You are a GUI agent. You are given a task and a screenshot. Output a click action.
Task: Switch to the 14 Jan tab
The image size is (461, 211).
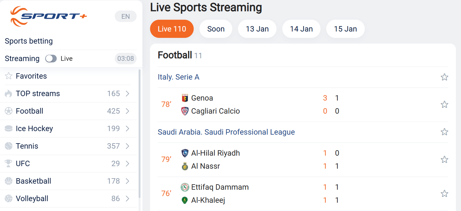click(x=301, y=29)
